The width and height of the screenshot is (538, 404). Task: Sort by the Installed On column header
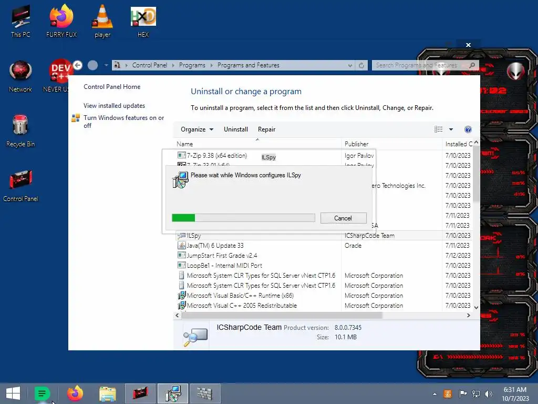458,144
